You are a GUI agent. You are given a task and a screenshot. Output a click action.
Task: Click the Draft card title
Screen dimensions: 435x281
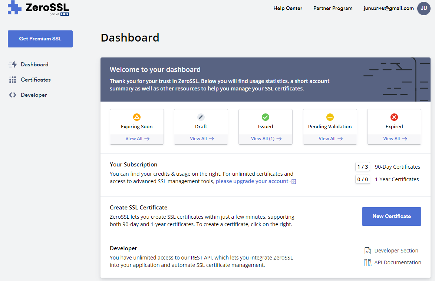click(201, 127)
